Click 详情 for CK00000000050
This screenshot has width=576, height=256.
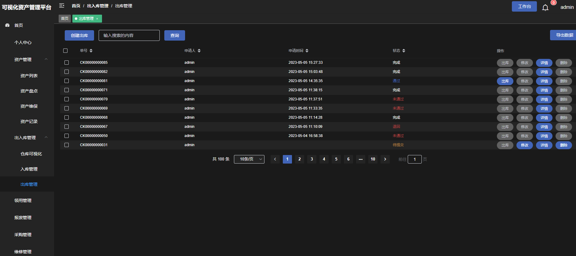click(x=544, y=136)
